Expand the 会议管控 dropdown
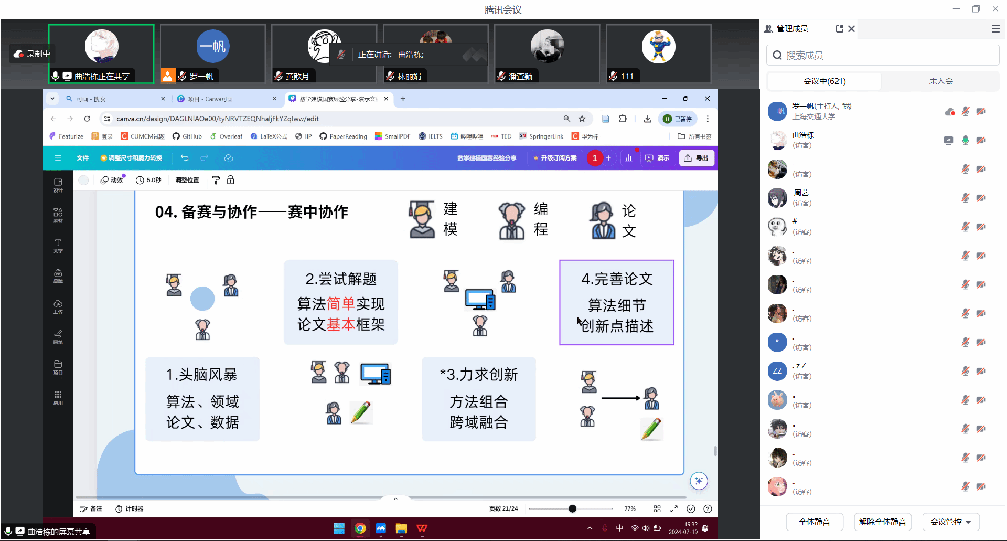 point(951,522)
